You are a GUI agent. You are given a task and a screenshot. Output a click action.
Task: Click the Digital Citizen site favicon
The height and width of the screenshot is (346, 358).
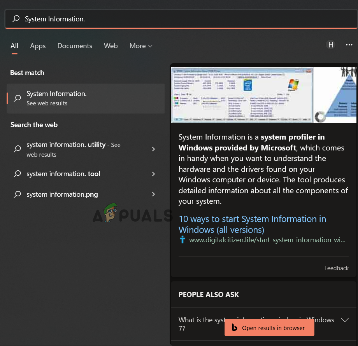(x=182, y=240)
